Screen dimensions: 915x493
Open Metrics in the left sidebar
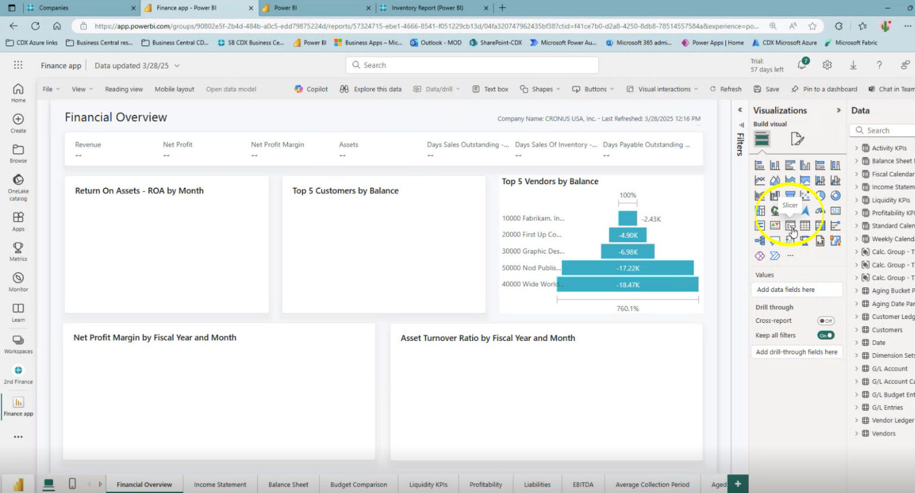(18, 252)
